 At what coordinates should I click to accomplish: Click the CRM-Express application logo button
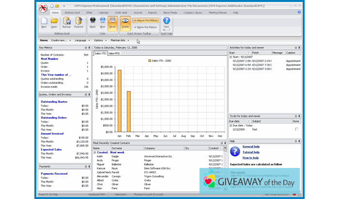(x=43, y=7)
